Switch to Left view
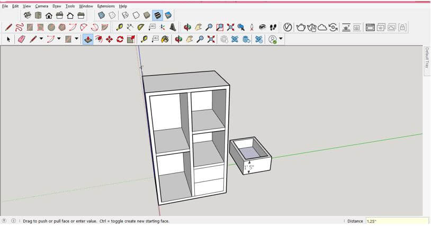Image resolution: width=431 pixels, height=226 pixels. (x=81, y=15)
